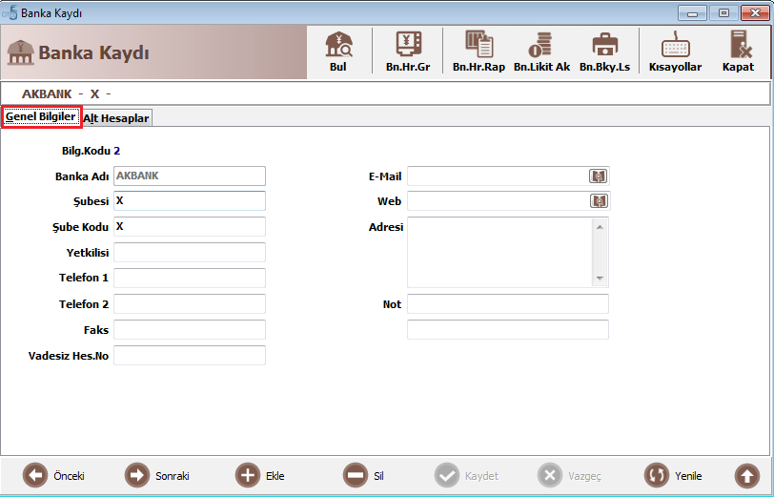
Task: Click the Web field's open icon
Action: [599, 200]
